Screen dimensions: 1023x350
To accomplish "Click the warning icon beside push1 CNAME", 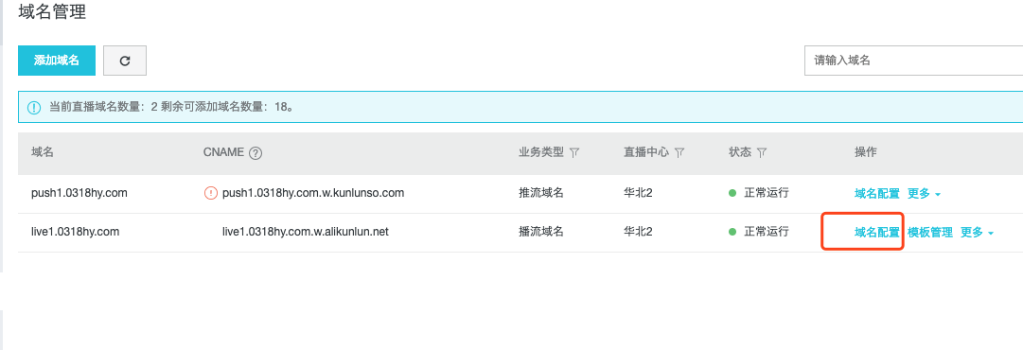I will 211,193.
